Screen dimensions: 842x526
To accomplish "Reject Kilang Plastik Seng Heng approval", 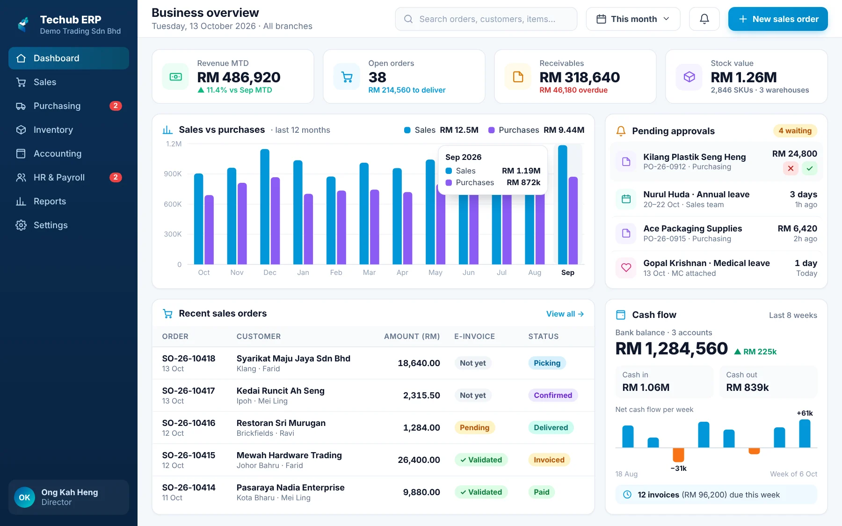I will pos(791,168).
